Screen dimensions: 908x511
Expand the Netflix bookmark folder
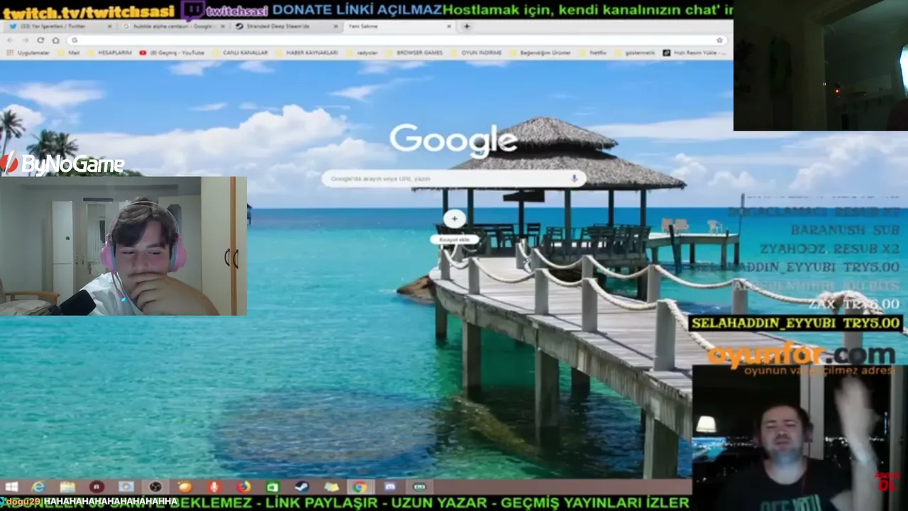(593, 53)
